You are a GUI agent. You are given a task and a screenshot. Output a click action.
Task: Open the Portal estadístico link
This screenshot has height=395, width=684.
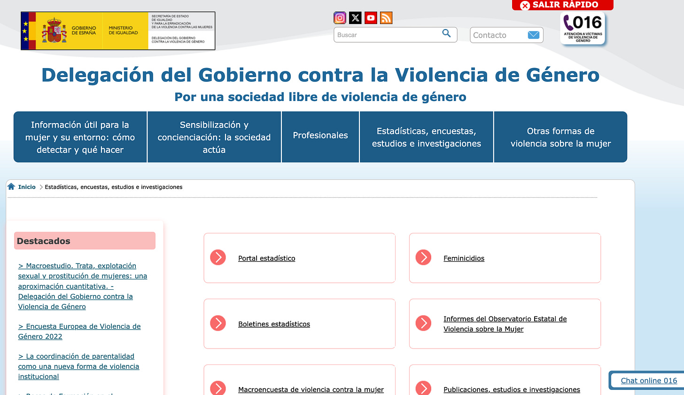(267, 258)
